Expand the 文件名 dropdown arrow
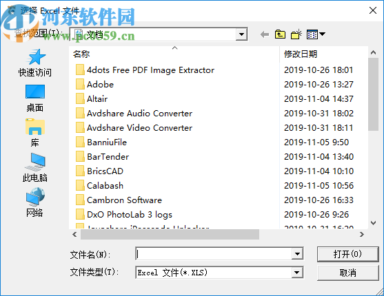The width and height of the screenshot is (384, 296). click(297, 254)
